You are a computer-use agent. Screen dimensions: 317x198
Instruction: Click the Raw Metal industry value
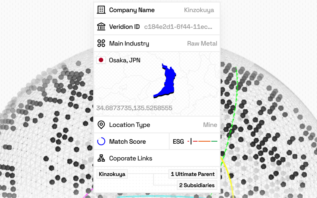pyautogui.click(x=202, y=44)
